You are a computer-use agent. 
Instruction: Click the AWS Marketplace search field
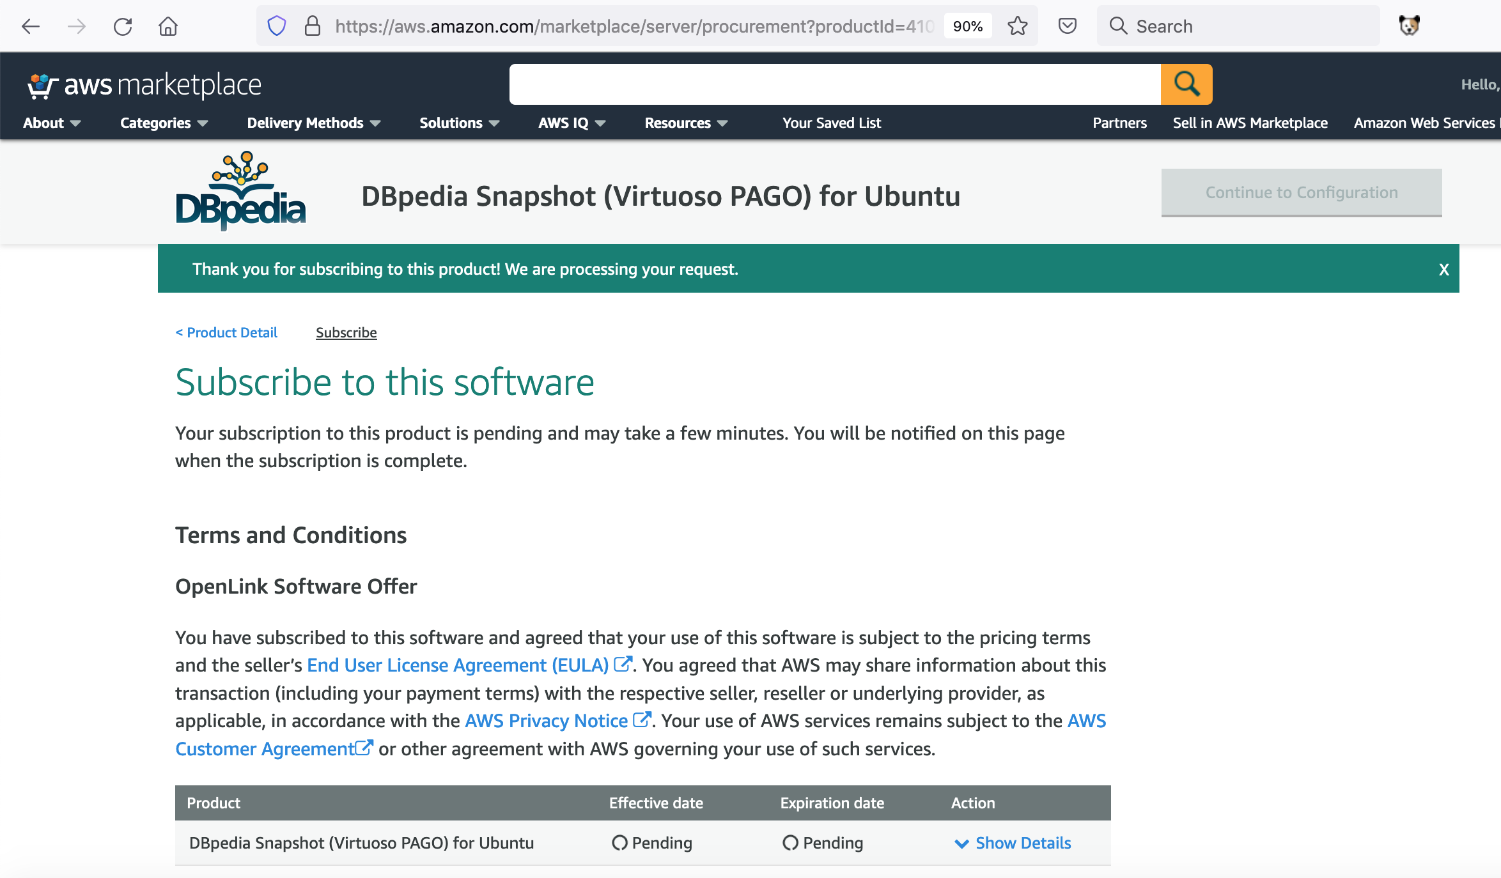(834, 84)
